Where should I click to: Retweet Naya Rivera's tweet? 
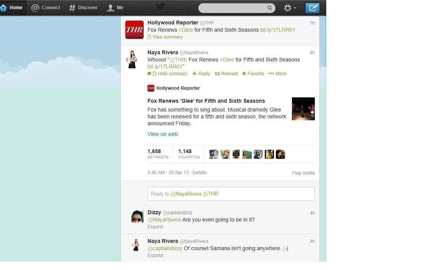226,74
